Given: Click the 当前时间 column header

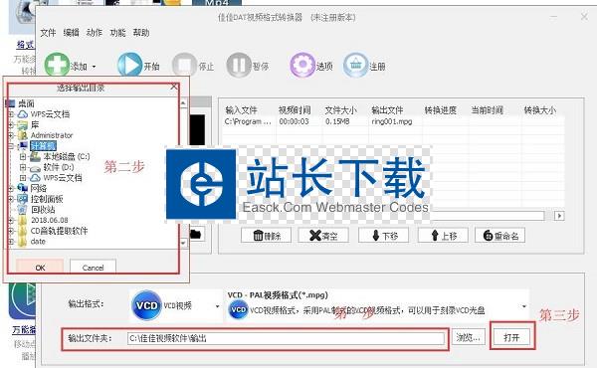Looking at the screenshot, I should pos(487,110).
